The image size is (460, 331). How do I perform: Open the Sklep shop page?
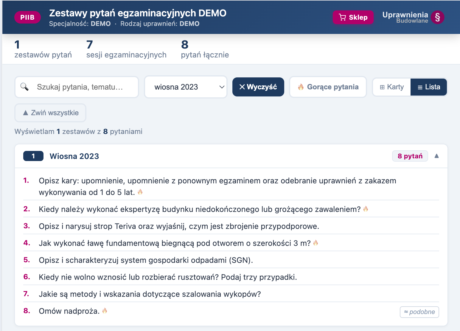(x=353, y=18)
